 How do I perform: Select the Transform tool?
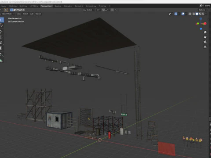pos(1,48)
